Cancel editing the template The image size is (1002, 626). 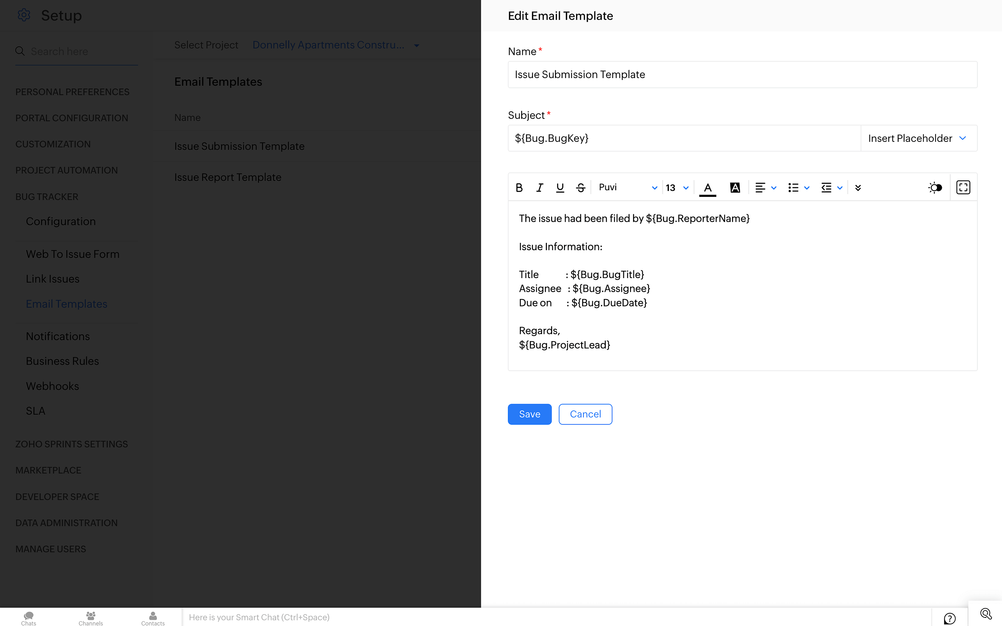[x=585, y=414]
